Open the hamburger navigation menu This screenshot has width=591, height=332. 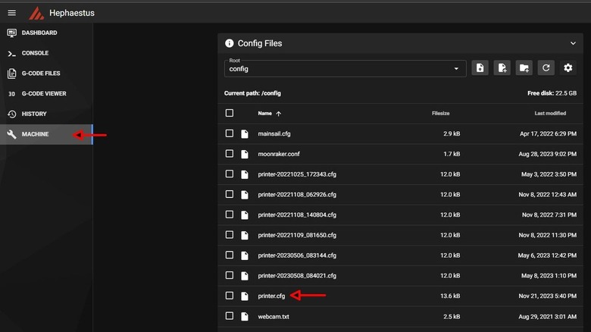11,13
